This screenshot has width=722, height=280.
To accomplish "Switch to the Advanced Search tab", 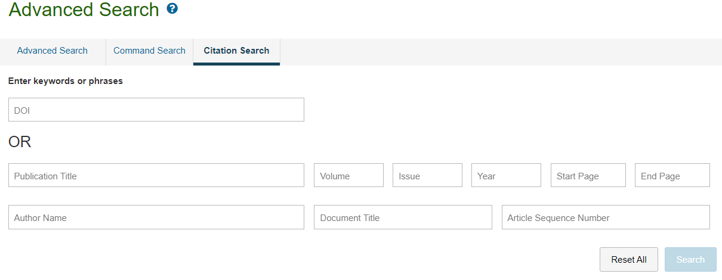I will pos(53,51).
